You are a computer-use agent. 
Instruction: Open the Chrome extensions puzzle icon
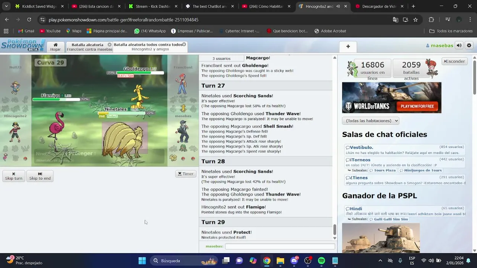click(431, 20)
